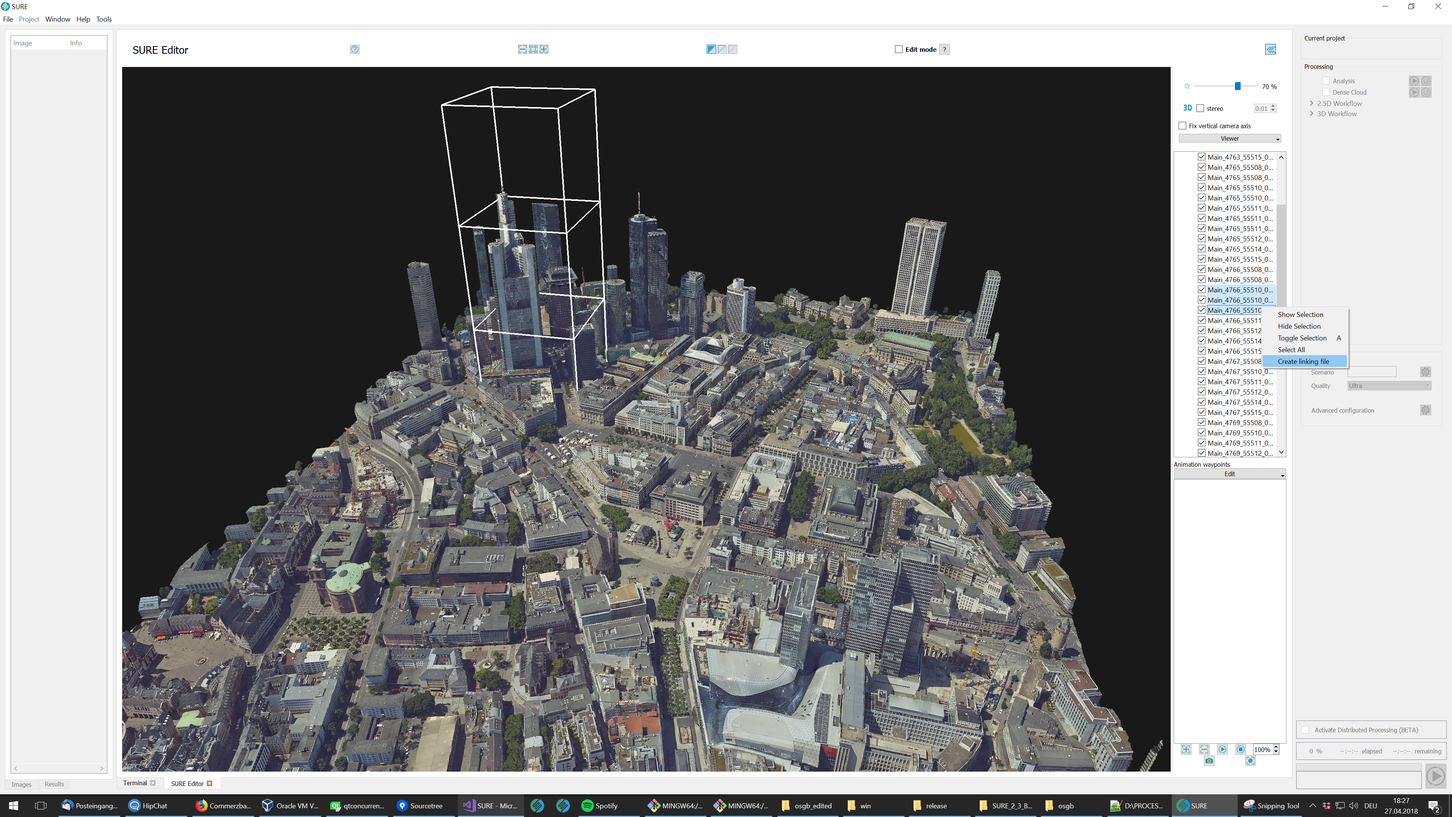This screenshot has height=817, width=1452.
Task: Open the File menu
Action: coord(8,19)
